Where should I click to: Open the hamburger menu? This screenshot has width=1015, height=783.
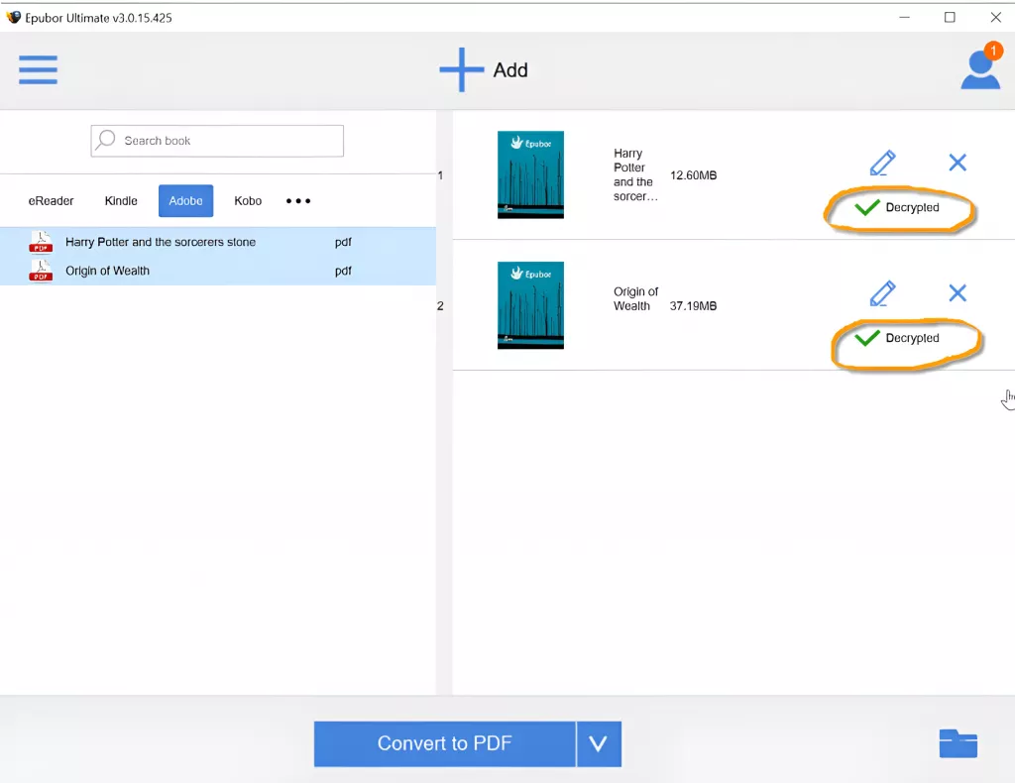(x=39, y=70)
